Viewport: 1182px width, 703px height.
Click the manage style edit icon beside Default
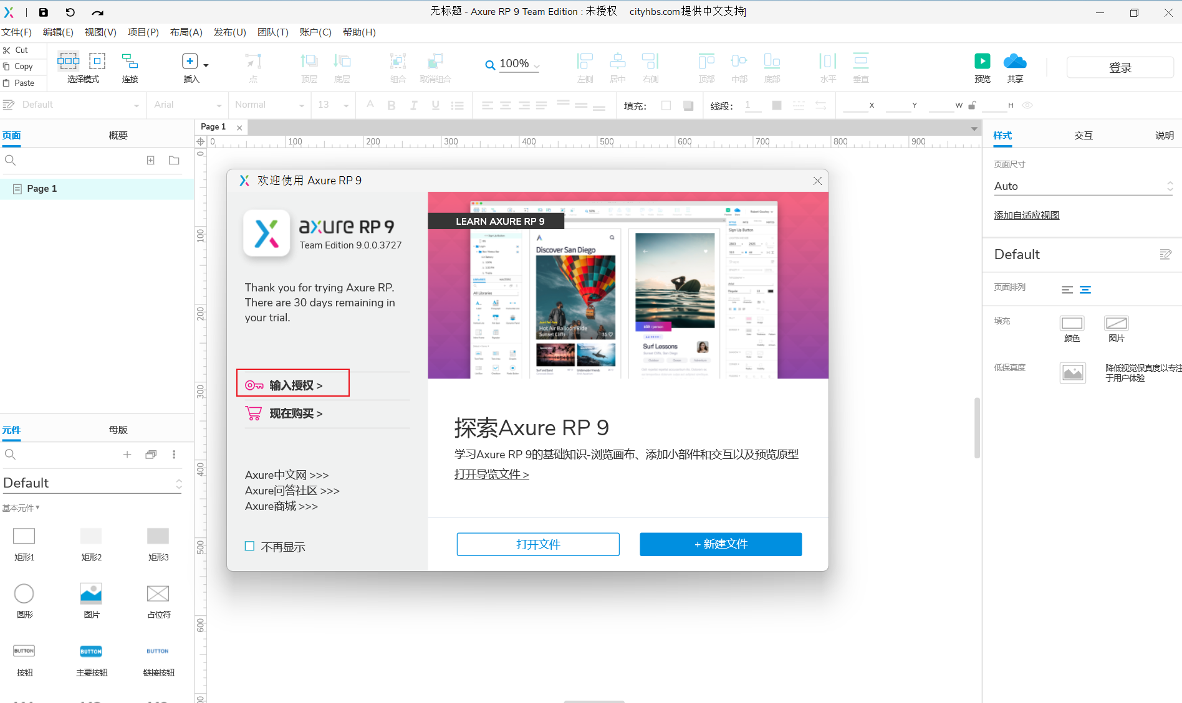1165,254
